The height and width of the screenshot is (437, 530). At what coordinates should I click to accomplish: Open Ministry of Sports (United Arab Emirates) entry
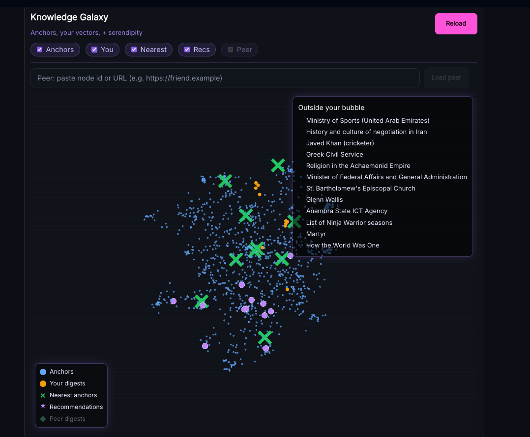367,120
